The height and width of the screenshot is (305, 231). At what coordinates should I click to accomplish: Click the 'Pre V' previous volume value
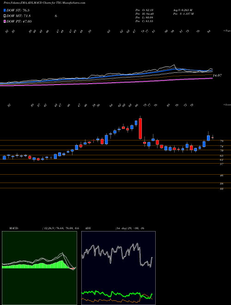tap(183, 14)
